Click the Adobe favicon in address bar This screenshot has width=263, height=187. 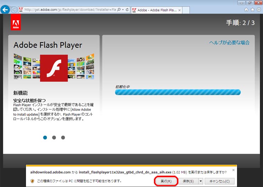[x=21, y=10]
